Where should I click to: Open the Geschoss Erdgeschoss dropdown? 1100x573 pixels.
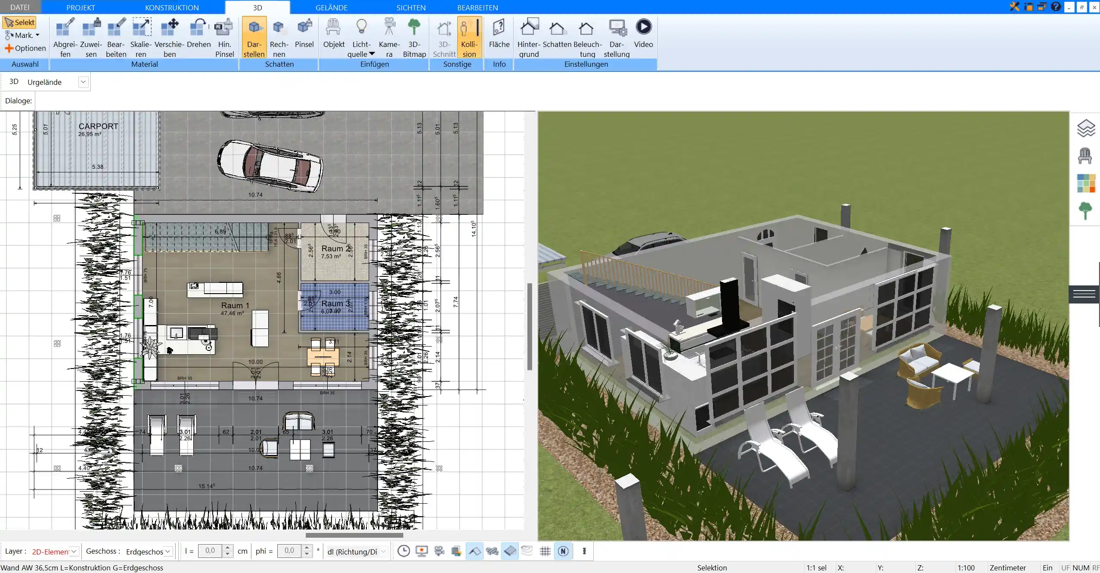click(x=168, y=551)
